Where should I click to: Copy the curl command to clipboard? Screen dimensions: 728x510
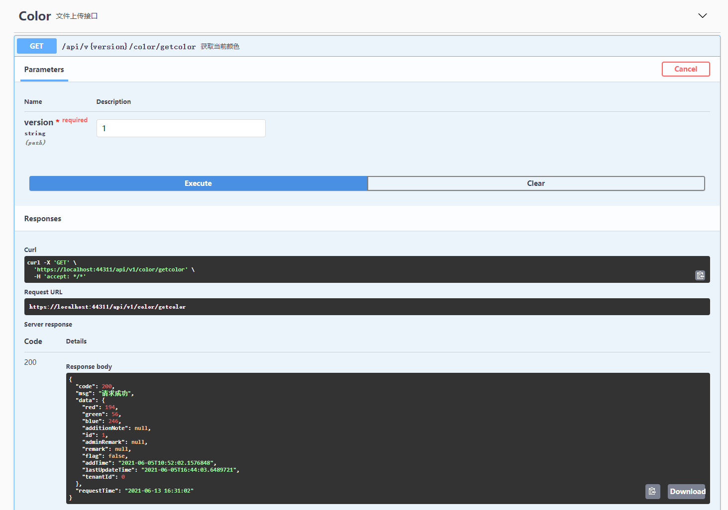click(700, 275)
